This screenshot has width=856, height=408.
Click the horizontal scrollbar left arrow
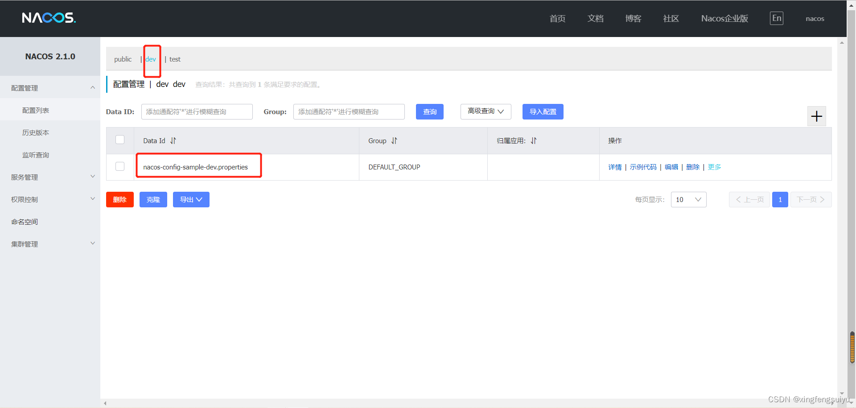[x=105, y=403]
